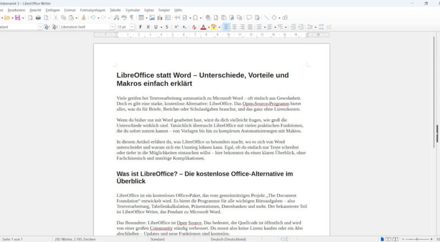Toggle underline (U) formatting

(x=156, y=27)
